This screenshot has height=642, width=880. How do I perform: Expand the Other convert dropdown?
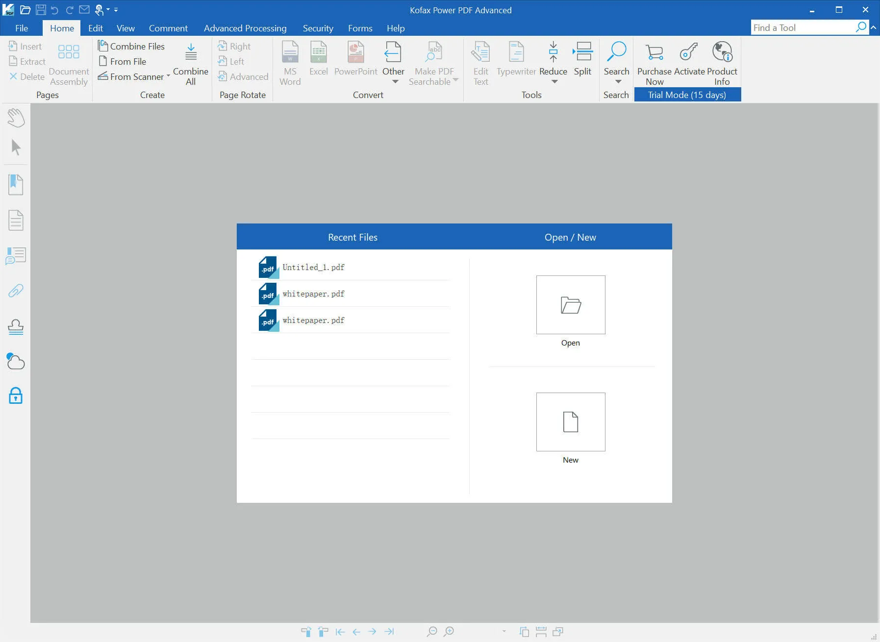click(x=395, y=82)
